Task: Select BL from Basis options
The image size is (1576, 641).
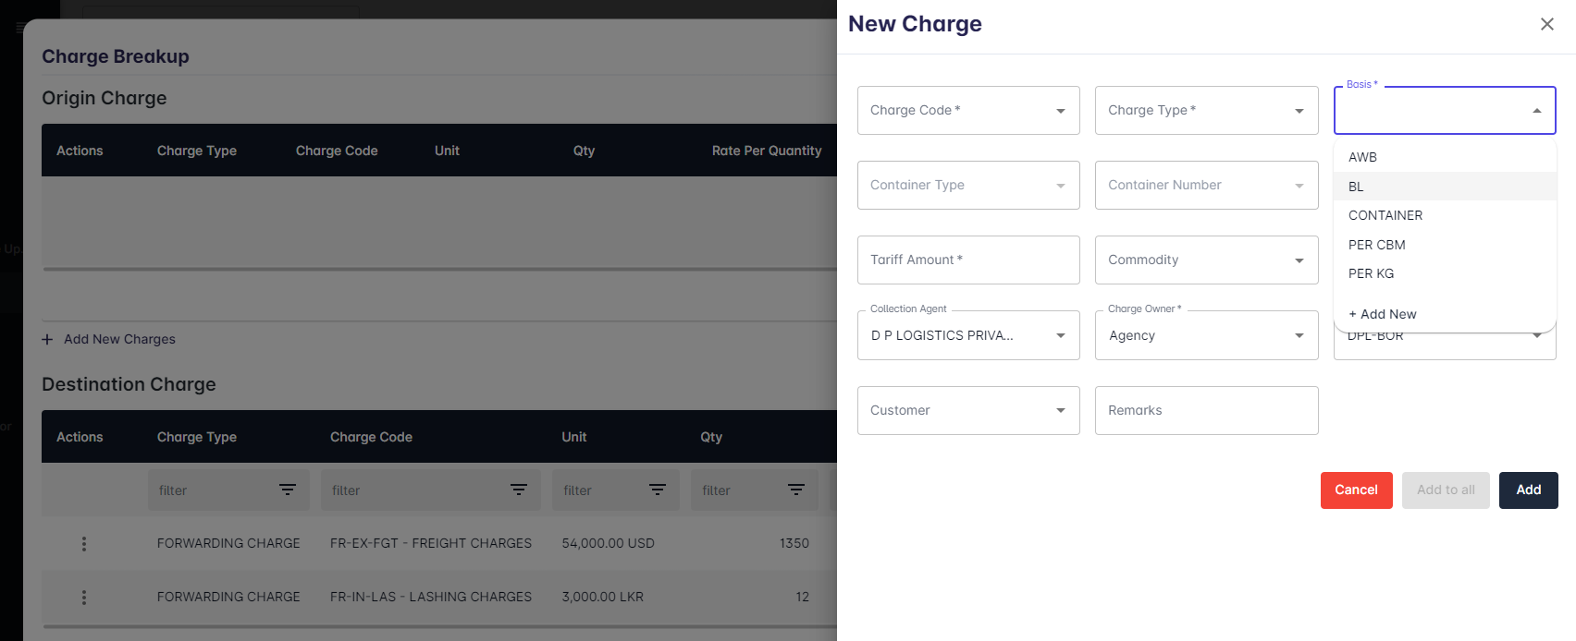Action: pos(1356,187)
